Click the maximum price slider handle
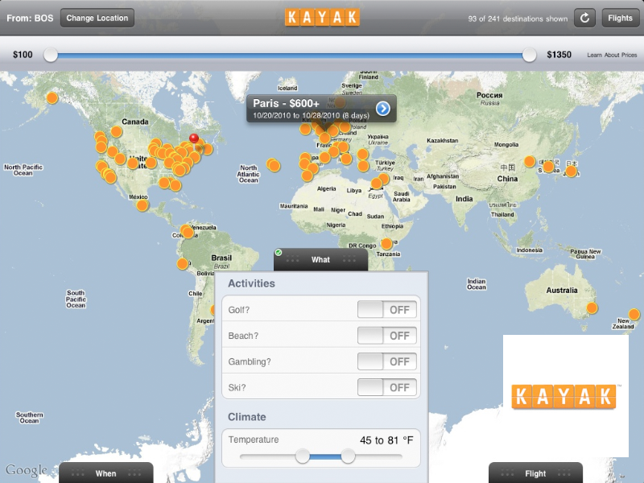 pos(529,55)
